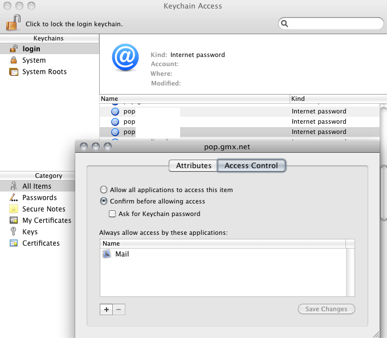Viewport: 387px width, 338px height.
Task: Open the Secure Notes category
Action: (x=38, y=209)
